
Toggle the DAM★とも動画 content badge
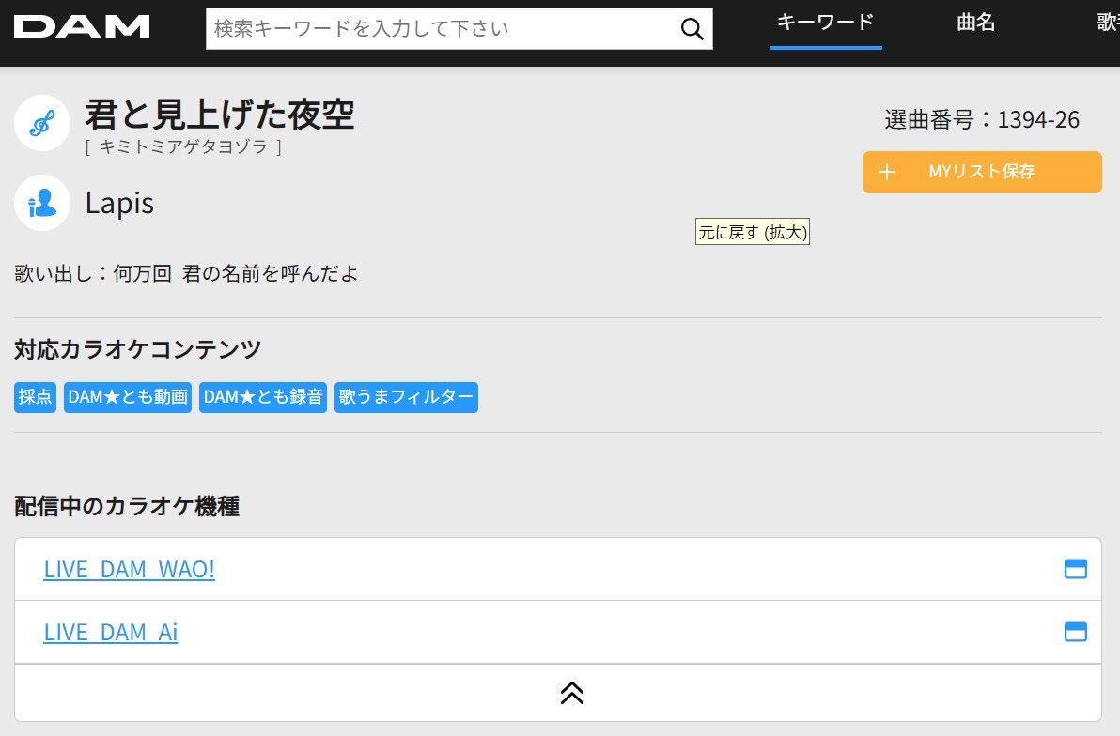pos(127,397)
